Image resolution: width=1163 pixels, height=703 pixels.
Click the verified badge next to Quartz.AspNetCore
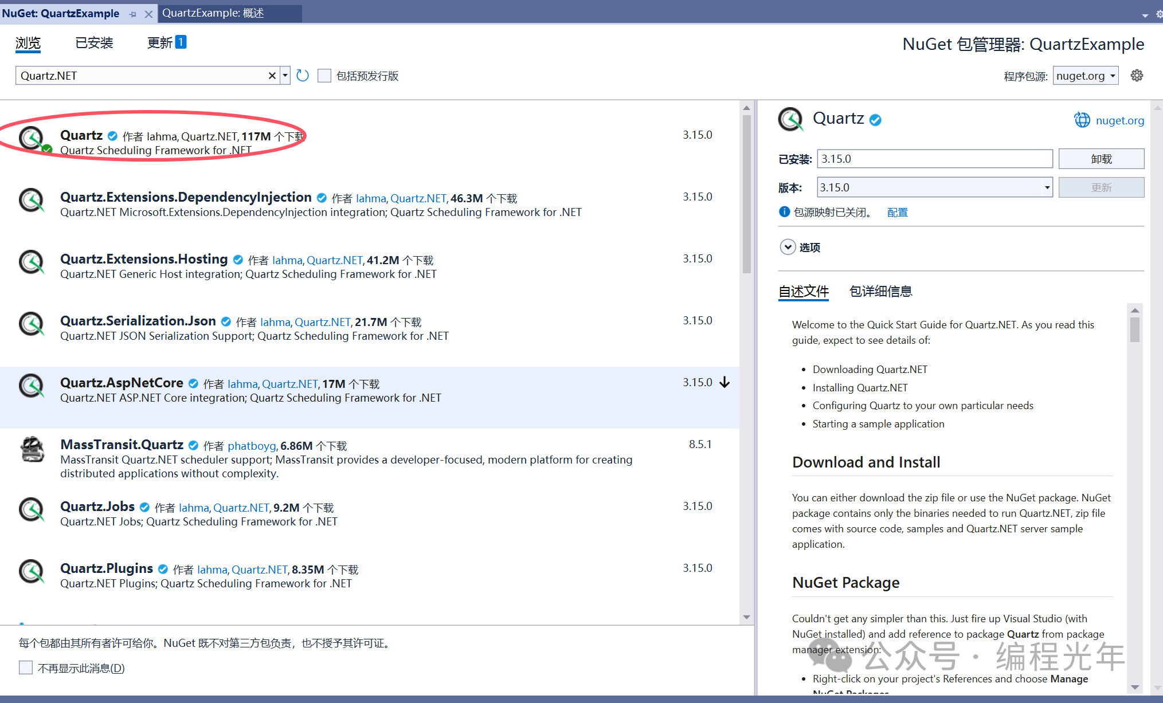[x=193, y=383]
